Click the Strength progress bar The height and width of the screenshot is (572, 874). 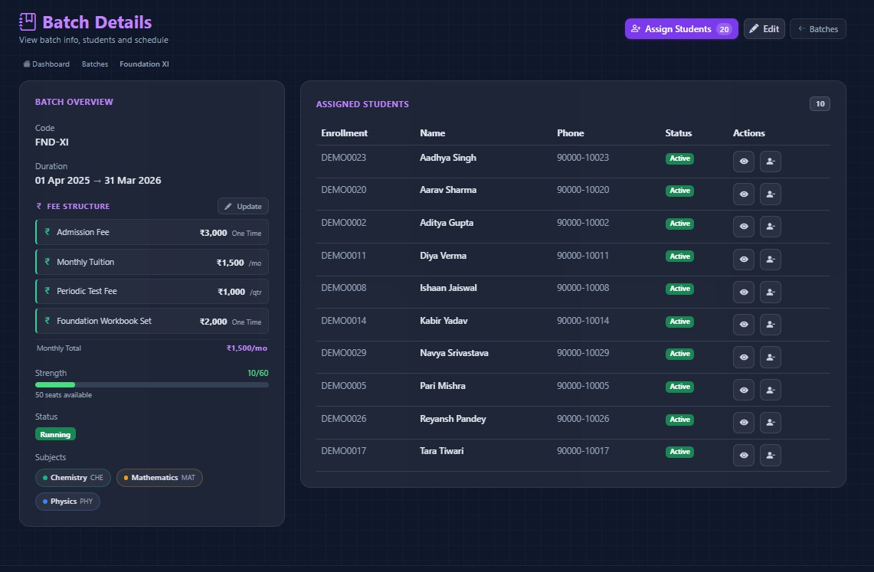(x=152, y=385)
